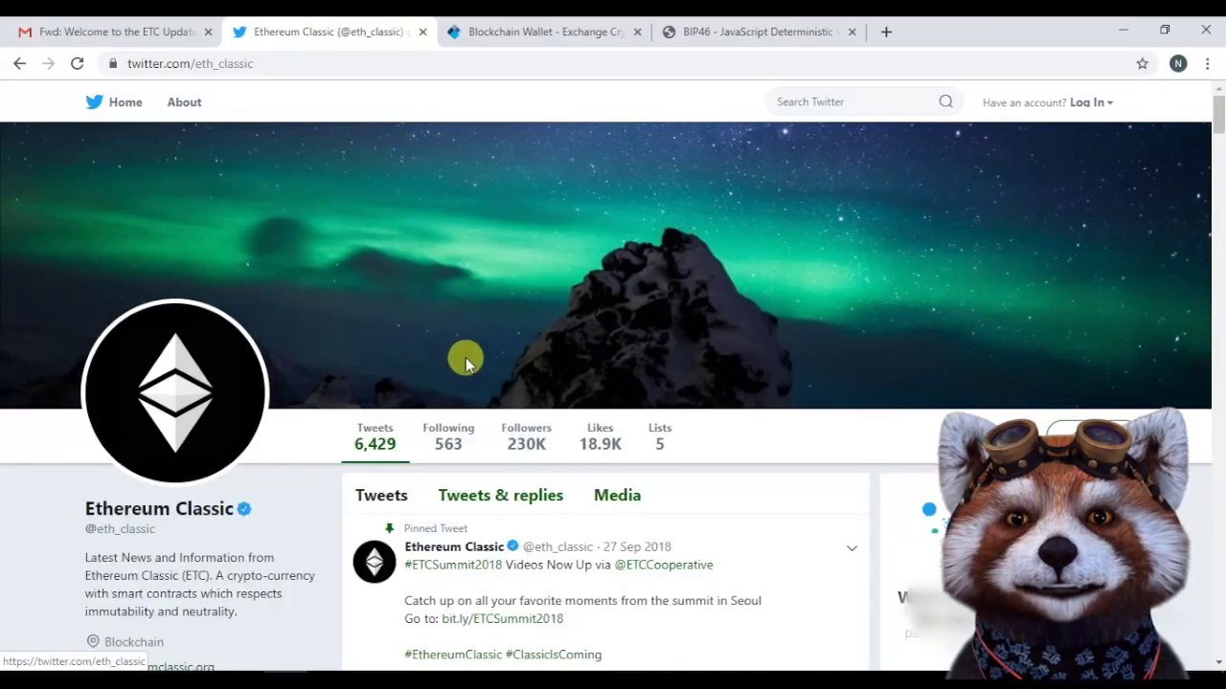This screenshot has width=1226, height=689.
Task: Expand the pinned tweet options chevron
Action: pyautogui.click(x=851, y=548)
